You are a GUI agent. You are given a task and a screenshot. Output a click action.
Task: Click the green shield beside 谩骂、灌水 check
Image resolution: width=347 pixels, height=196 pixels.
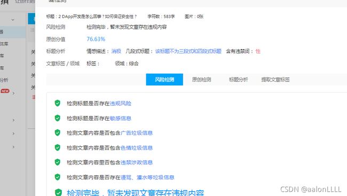click(x=58, y=177)
